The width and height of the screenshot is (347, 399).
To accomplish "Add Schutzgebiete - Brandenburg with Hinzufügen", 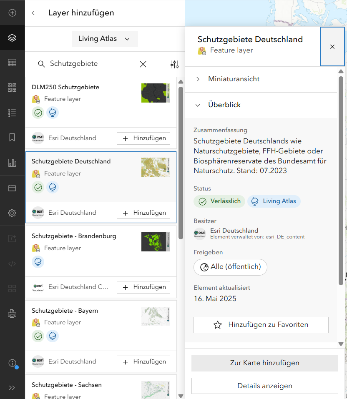I will (143, 287).
